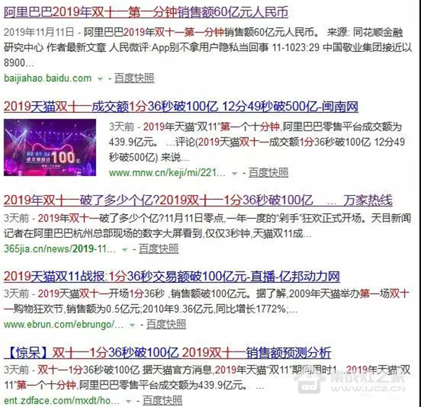Expand the dropdown arrow after 365jia.cn URL
The height and width of the screenshot is (407, 421).
coord(125,250)
